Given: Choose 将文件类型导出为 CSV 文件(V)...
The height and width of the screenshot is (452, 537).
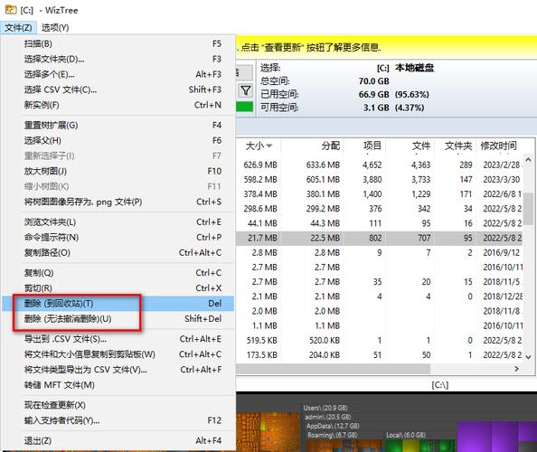Looking at the screenshot, I should (x=118, y=370).
